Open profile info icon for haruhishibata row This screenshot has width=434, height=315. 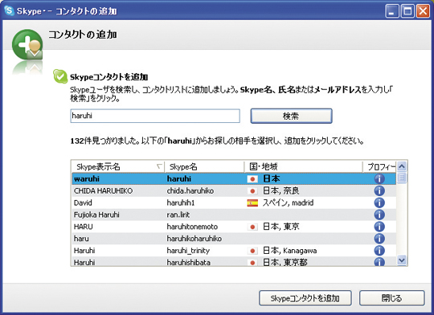coord(379,261)
